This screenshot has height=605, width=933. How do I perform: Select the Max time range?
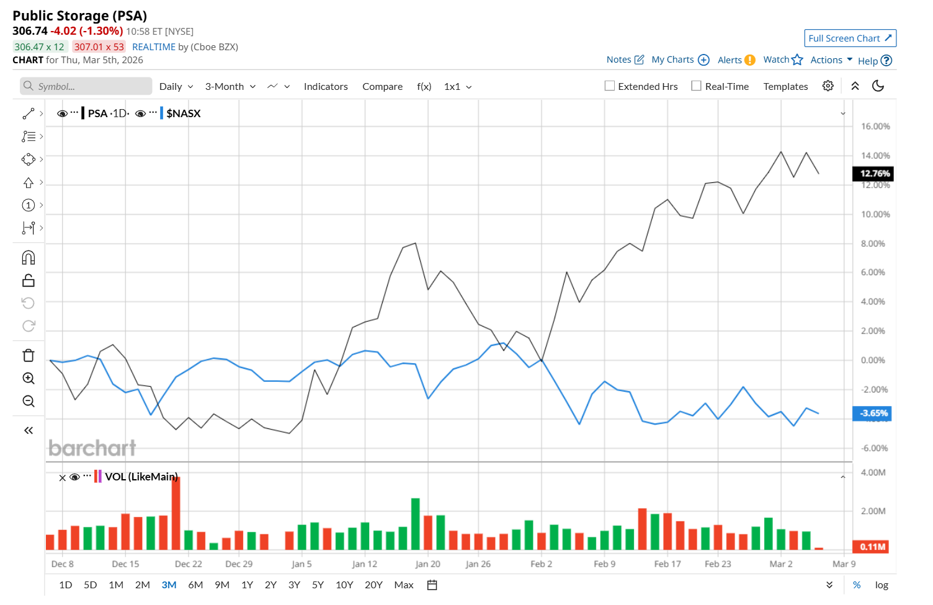[404, 585]
